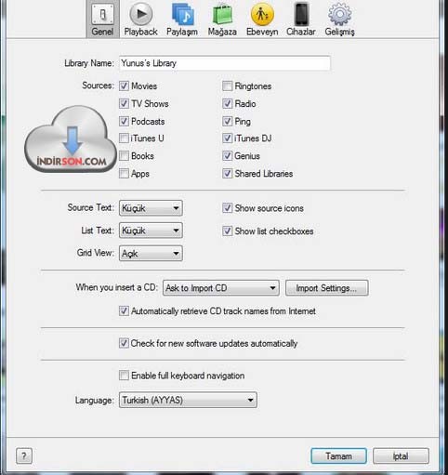Open the Language dropdown
This screenshot has width=448, height=475.
(x=188, y=400)
